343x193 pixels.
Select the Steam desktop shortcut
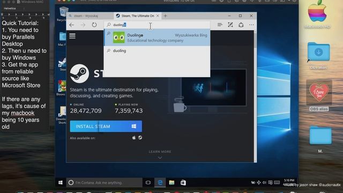pyautogui.click(x=63, y=64)
